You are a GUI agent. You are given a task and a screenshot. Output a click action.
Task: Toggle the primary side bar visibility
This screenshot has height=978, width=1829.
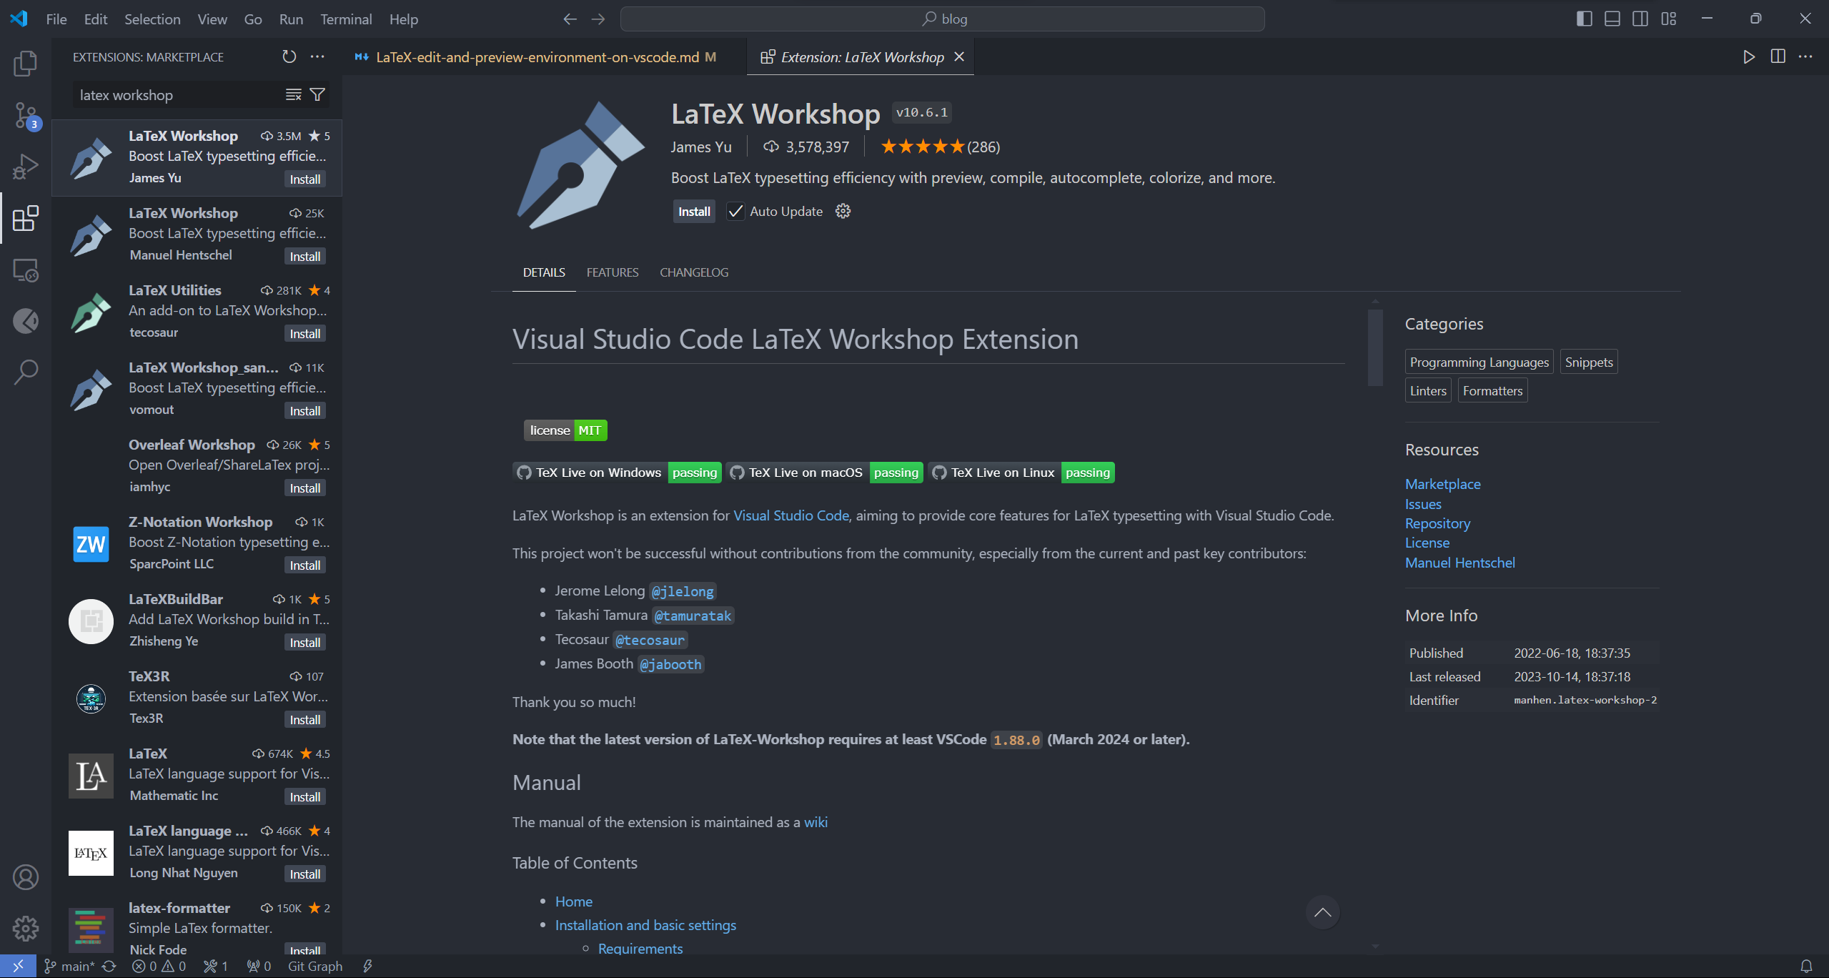click(x=1584, y=19)
